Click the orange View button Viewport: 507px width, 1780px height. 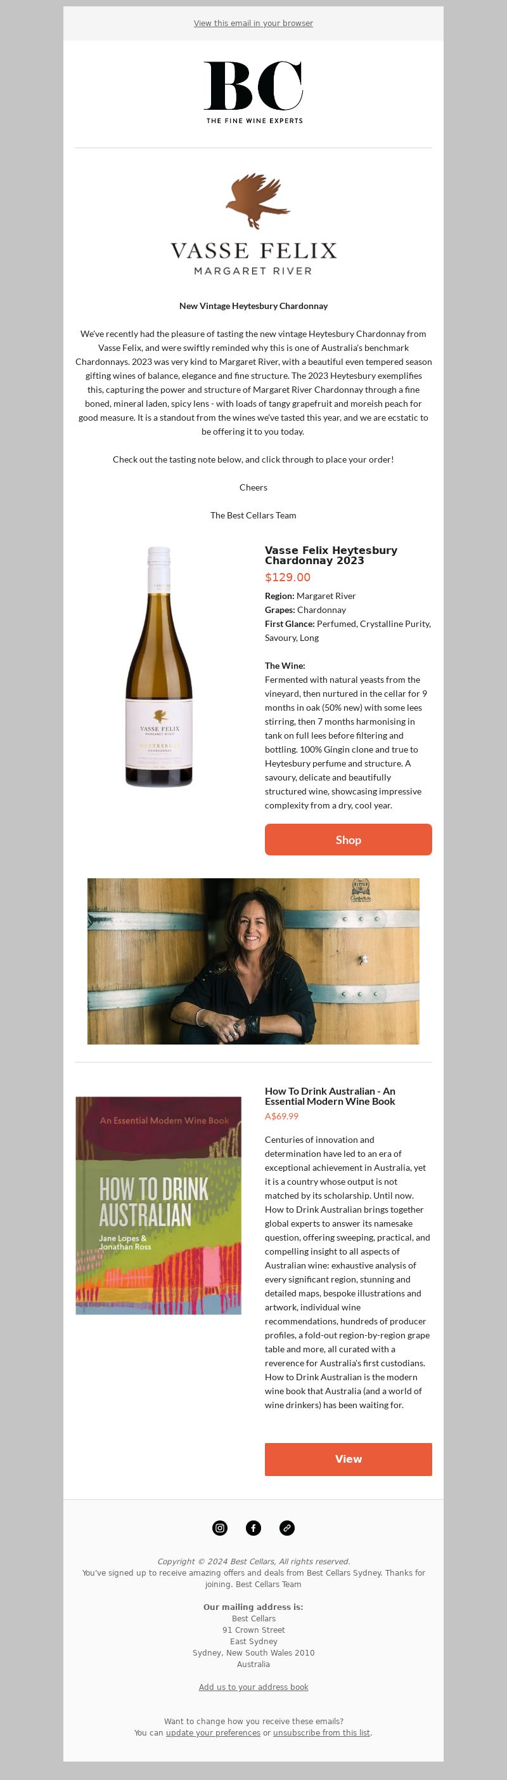[x=349, y=1459]
